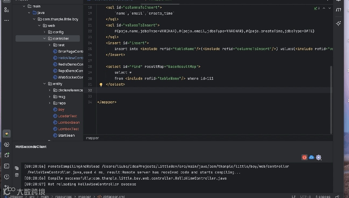Click the light bulb intention icon

point(101,84)
